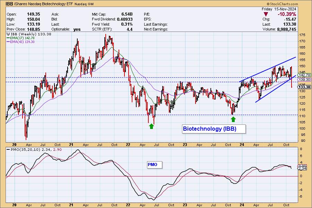Image resolution: width=312 pixels, height=208 pixels.
Task: Click the P/E label
Action: (x=147, y=14)
